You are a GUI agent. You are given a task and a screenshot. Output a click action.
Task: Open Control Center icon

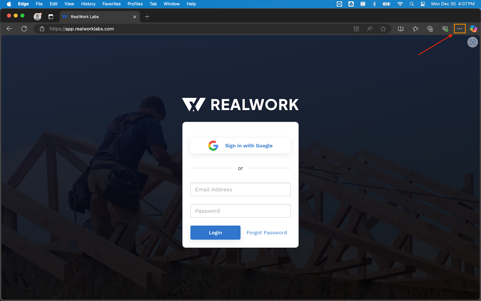point(423,4)
